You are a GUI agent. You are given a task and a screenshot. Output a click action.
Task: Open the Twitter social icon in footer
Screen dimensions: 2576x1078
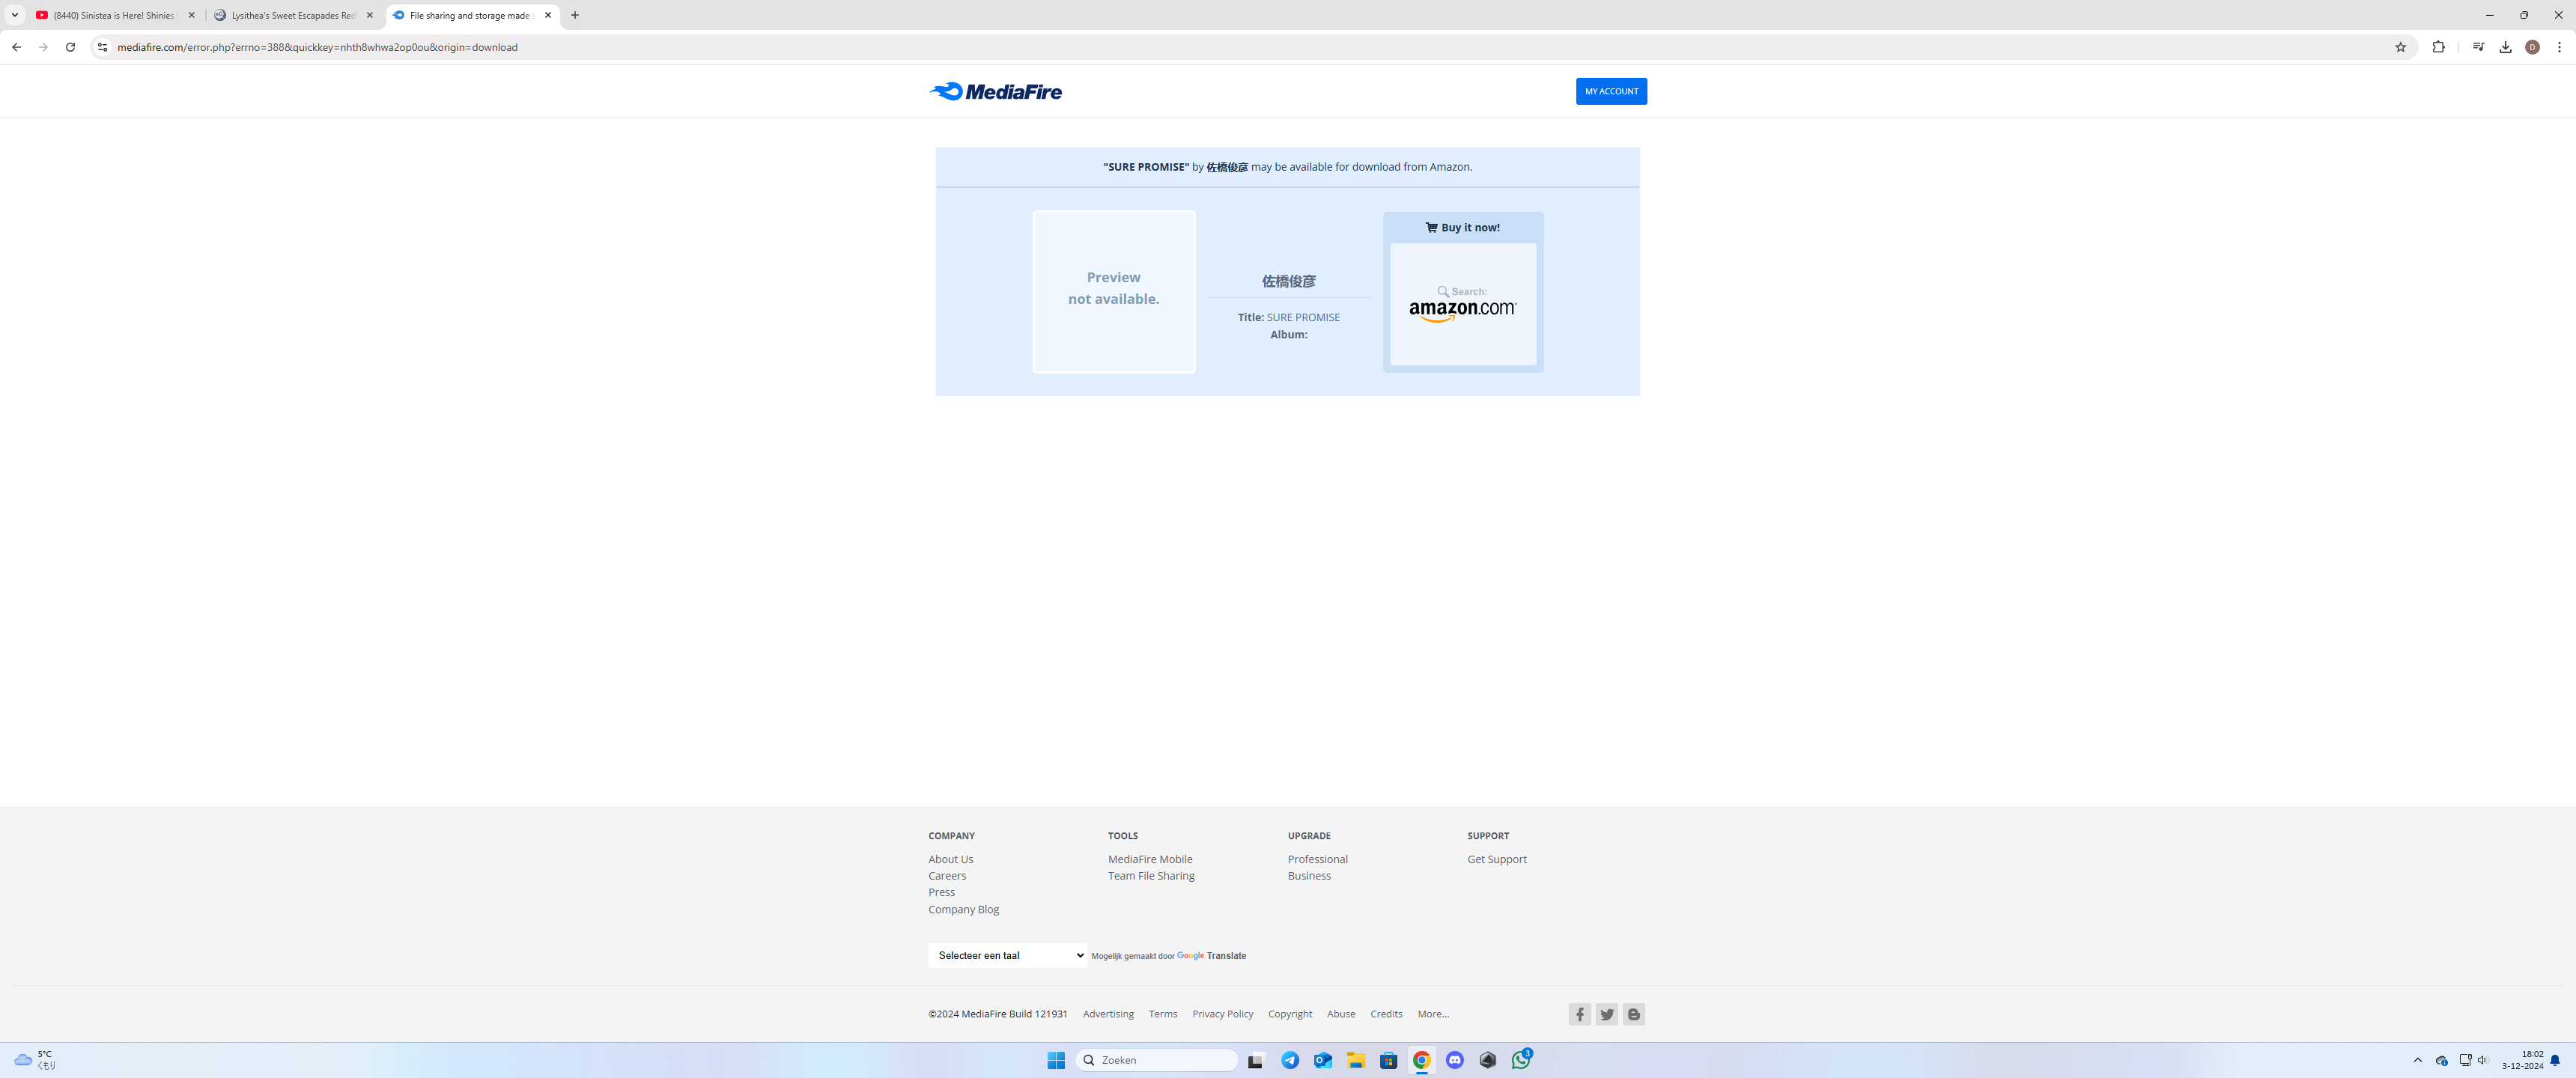coord(1606,1014)
